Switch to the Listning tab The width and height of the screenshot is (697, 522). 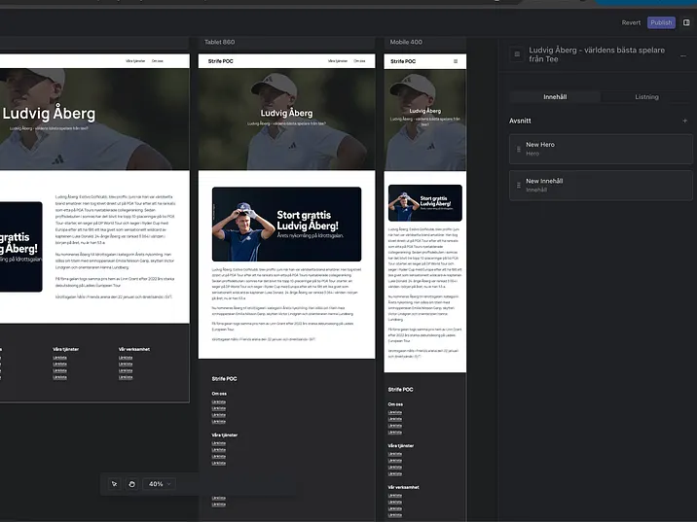(646, 96)
